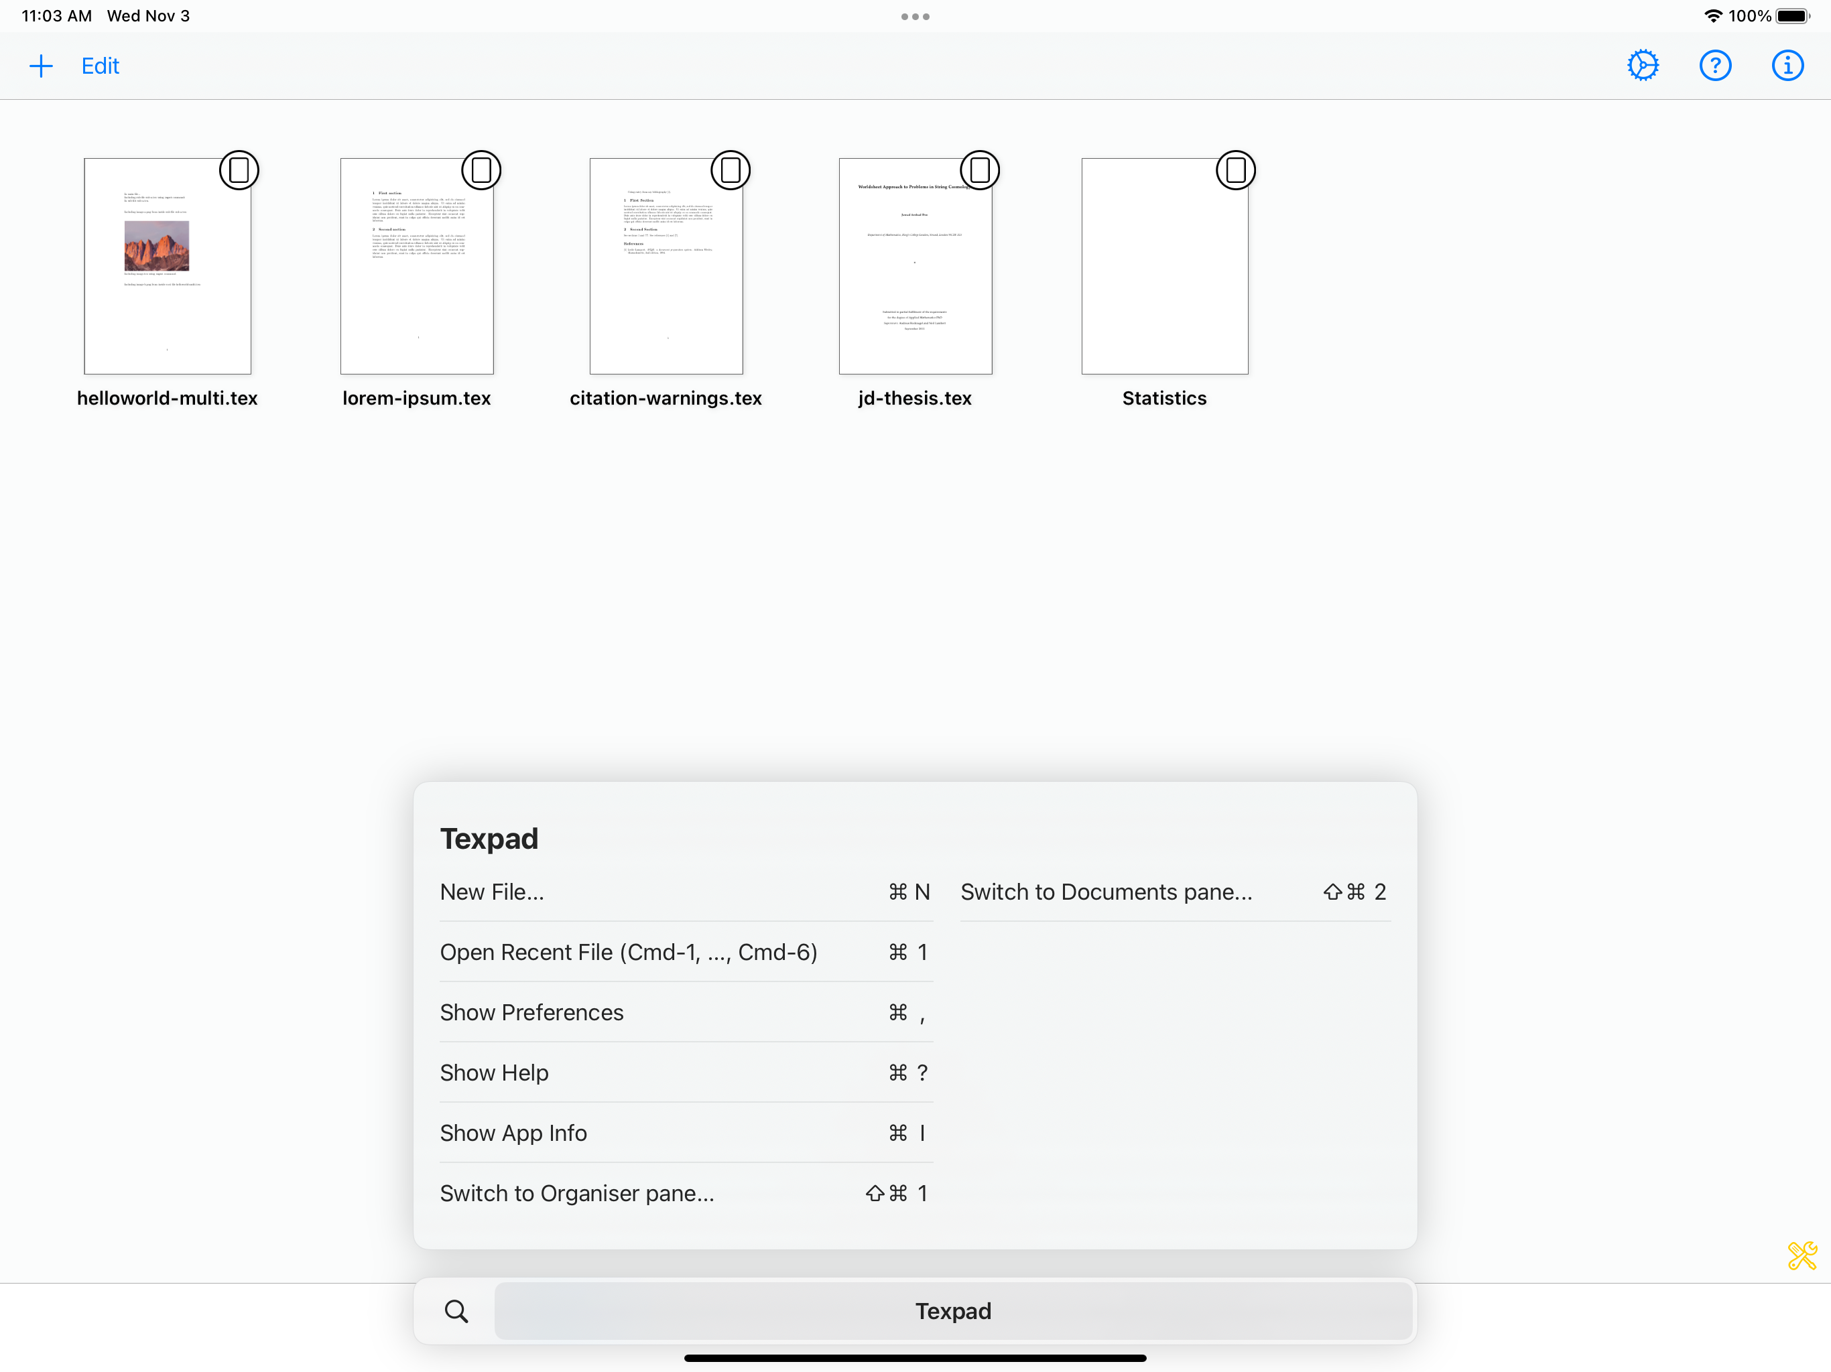Tap device badge on lorem-ipsum.tex
The height and width of the screenshot is (1372, 1831).
(x=481, y=170)
